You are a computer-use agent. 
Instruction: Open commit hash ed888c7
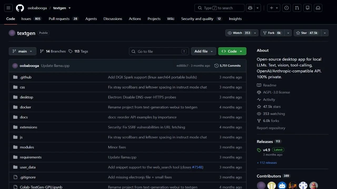(x=182, y=66)
